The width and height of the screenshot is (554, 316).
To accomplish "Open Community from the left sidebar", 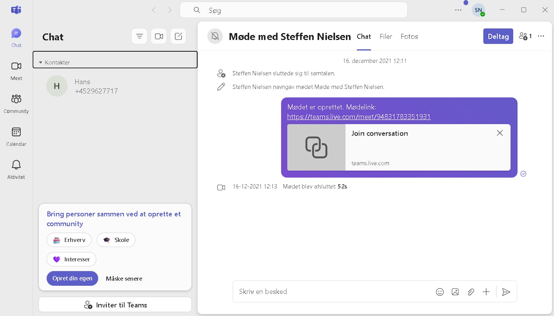I will (16, 103).
